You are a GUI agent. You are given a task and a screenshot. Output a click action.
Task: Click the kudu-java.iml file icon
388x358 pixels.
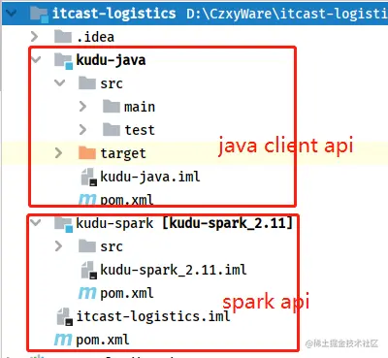89,177
